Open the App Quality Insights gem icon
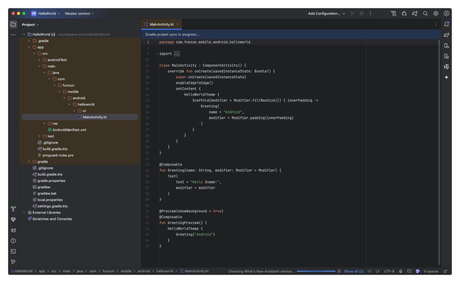The image size is (460, 283). (x=13, y=219)
